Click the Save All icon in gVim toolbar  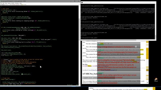click(x=3, y=5)
